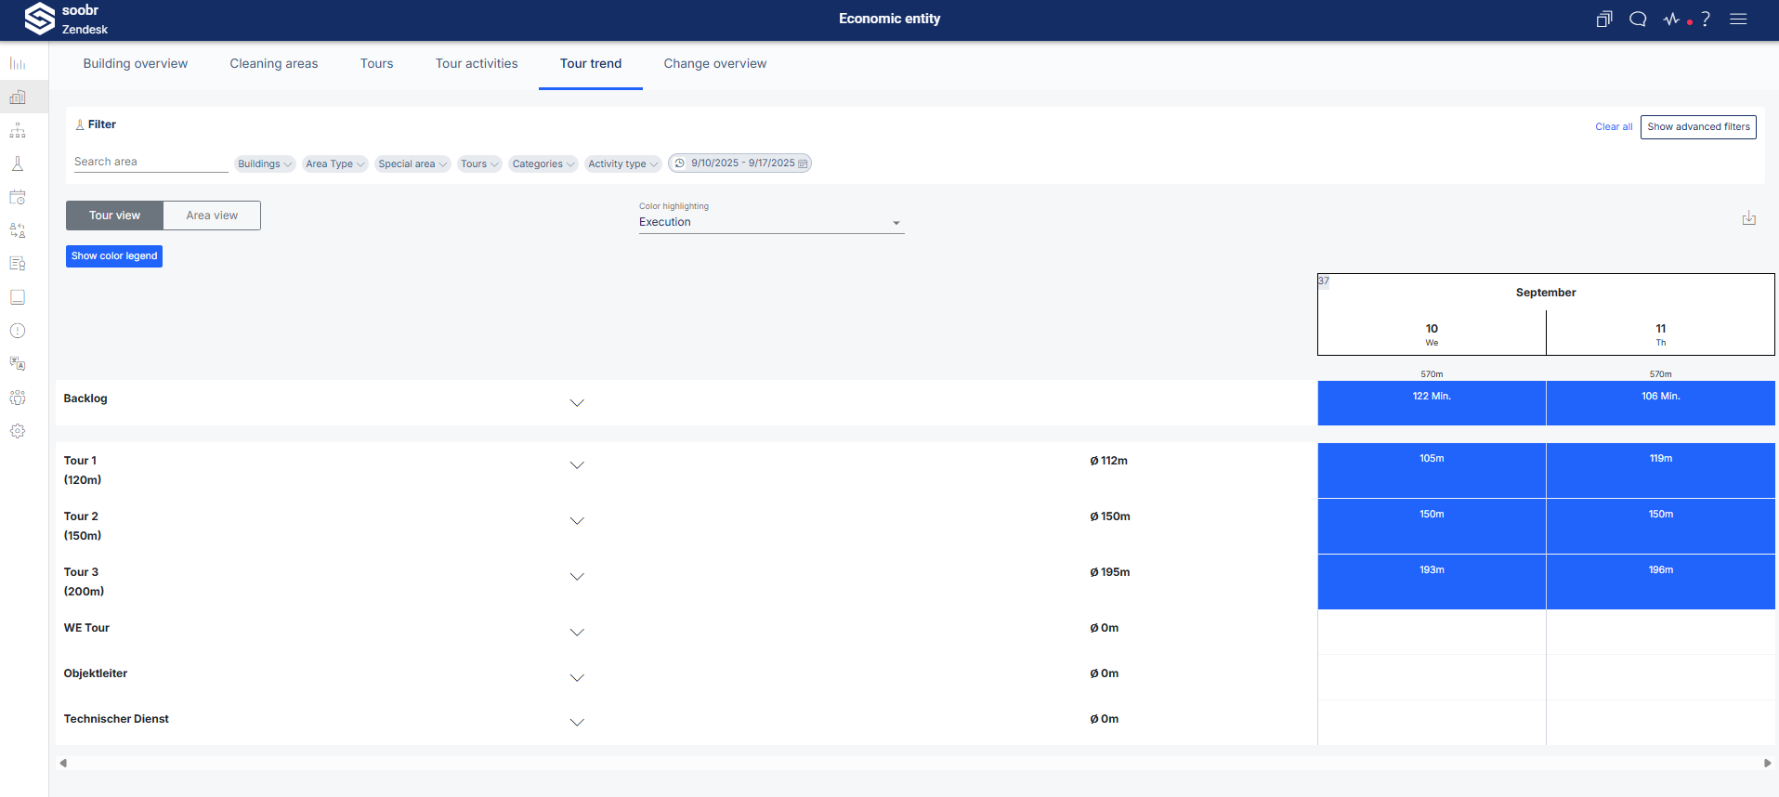Screen dimensions: 1779x797
Task: Click the download export icon
Action: (x=1748, y=217)
